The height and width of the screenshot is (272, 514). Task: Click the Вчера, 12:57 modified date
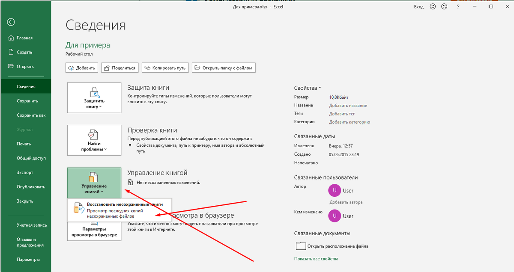click(x=341, y=146)
